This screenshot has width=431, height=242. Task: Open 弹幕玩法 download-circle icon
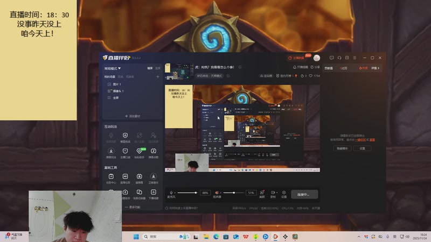(x=111, y=151)
